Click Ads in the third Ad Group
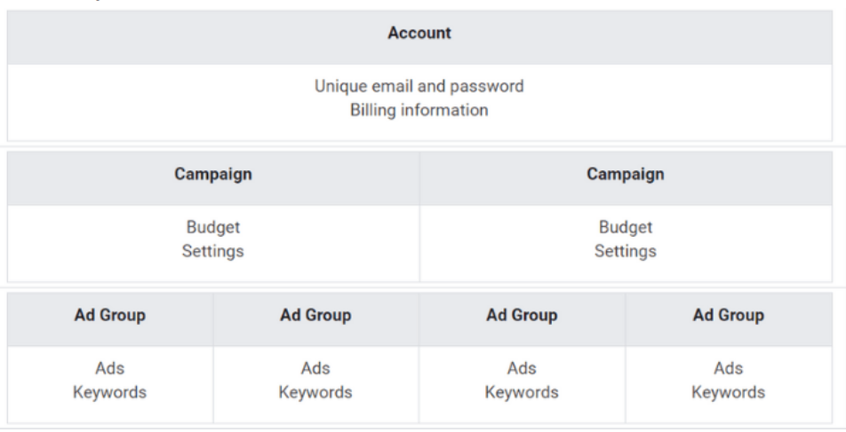This screenshot has height=432, width=846. (x=522, y=368)
